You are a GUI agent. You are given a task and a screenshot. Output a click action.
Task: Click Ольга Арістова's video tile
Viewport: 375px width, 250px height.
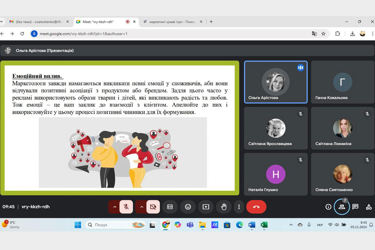coord(275,82)
